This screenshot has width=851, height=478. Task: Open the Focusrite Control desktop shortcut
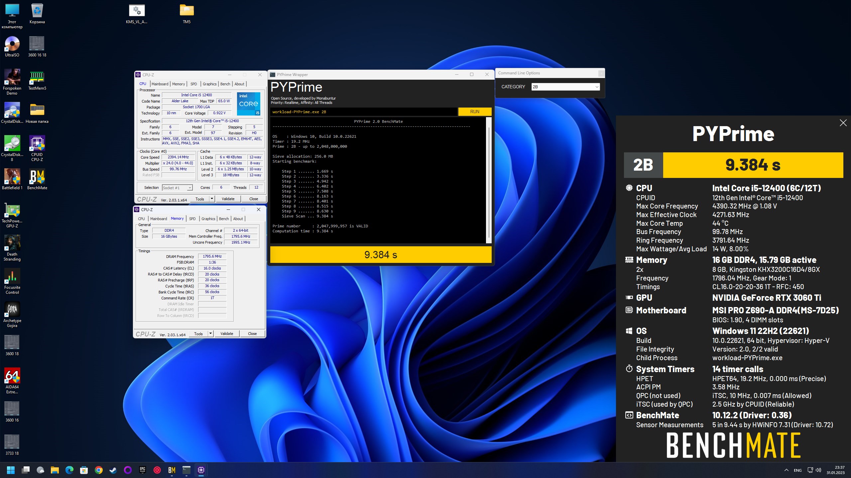coord(12,281)
